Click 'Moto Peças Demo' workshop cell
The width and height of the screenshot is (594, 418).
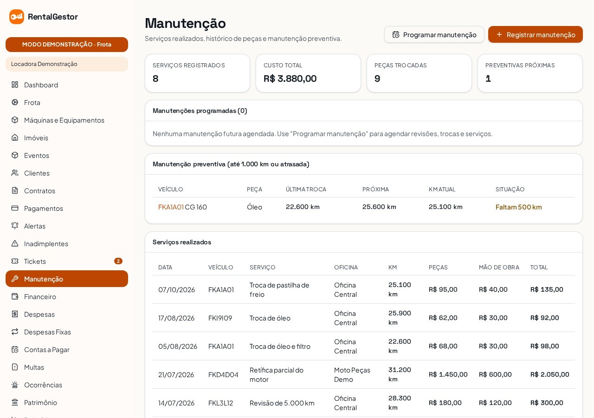(352, 374)
